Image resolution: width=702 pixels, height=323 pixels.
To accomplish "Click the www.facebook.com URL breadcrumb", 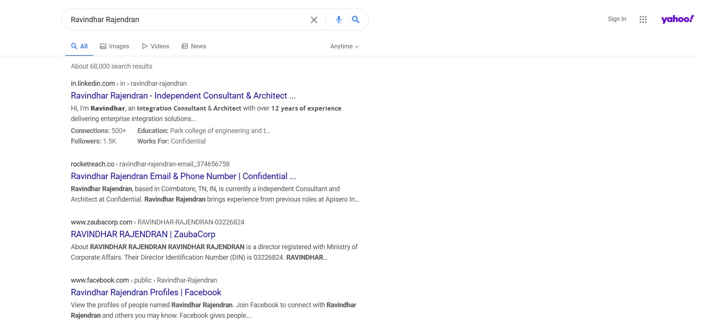I will tap(100, 280).
